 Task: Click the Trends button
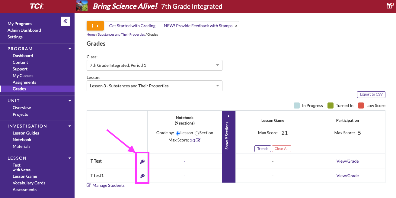[x=263, y=149]
